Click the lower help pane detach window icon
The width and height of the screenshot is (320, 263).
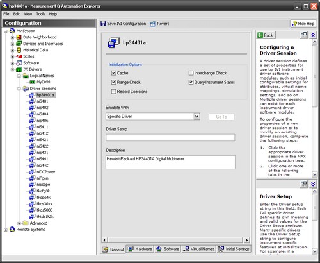pos(304,184)
